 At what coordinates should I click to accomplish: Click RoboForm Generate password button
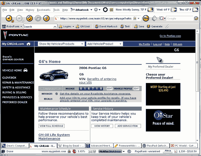pyautogui.click(x=155, y=26)
